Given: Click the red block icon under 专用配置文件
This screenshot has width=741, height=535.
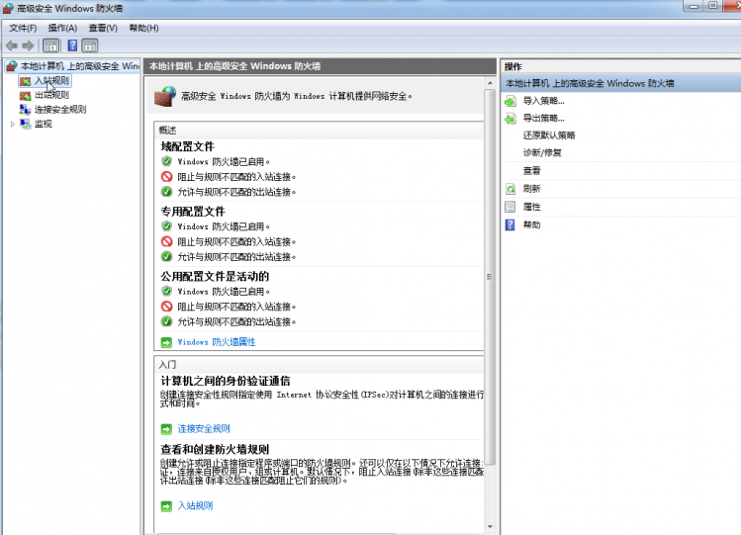Looking at the screenshot, I should click(x=166, y=241).
